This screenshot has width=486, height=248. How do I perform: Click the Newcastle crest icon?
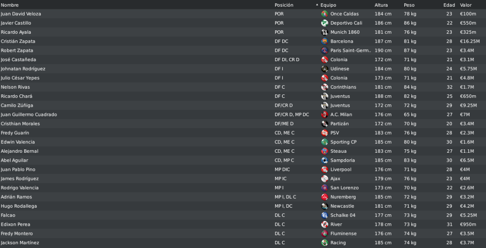[x=324, y=206]
